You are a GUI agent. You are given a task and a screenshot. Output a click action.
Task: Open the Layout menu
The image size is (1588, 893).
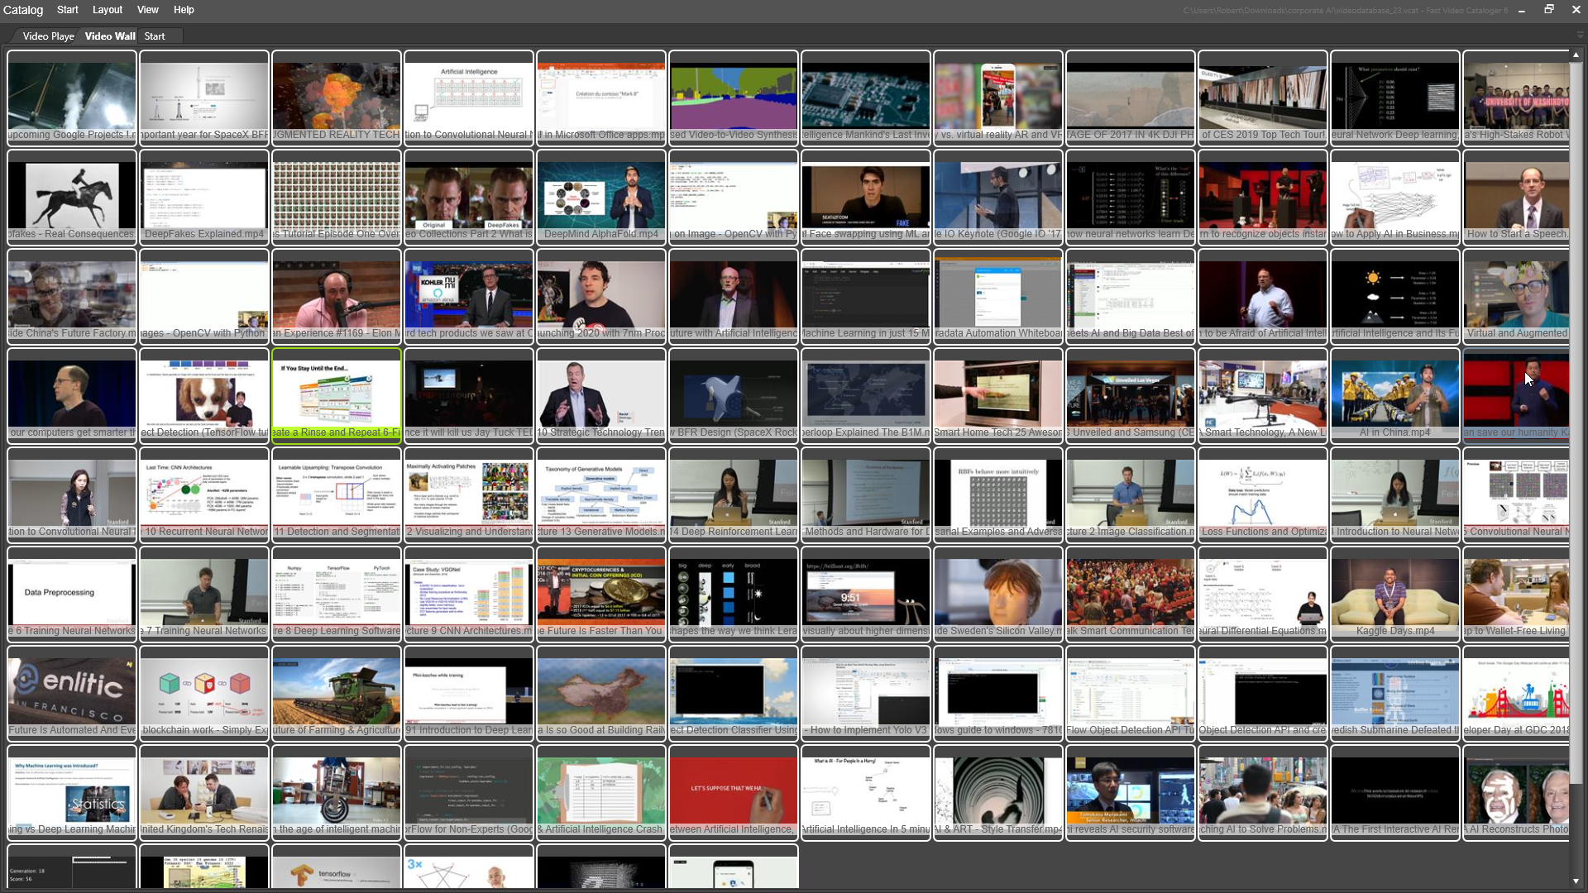[x=107, y=10]
